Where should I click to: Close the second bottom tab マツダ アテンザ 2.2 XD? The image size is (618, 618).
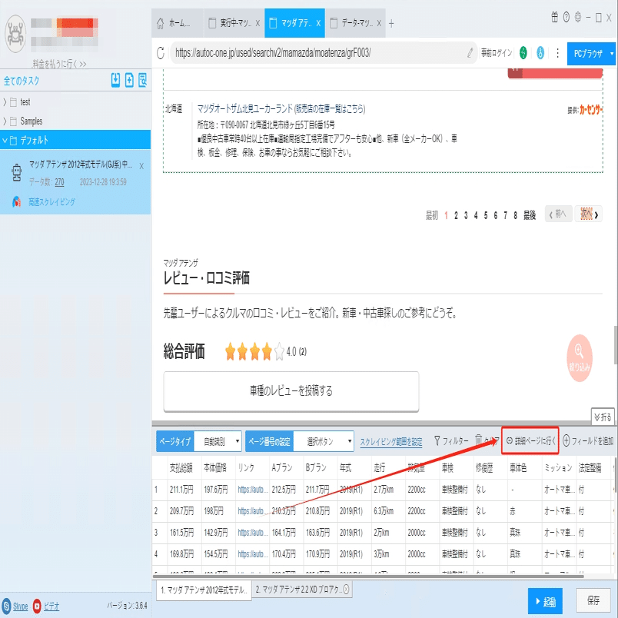point(346,590)
